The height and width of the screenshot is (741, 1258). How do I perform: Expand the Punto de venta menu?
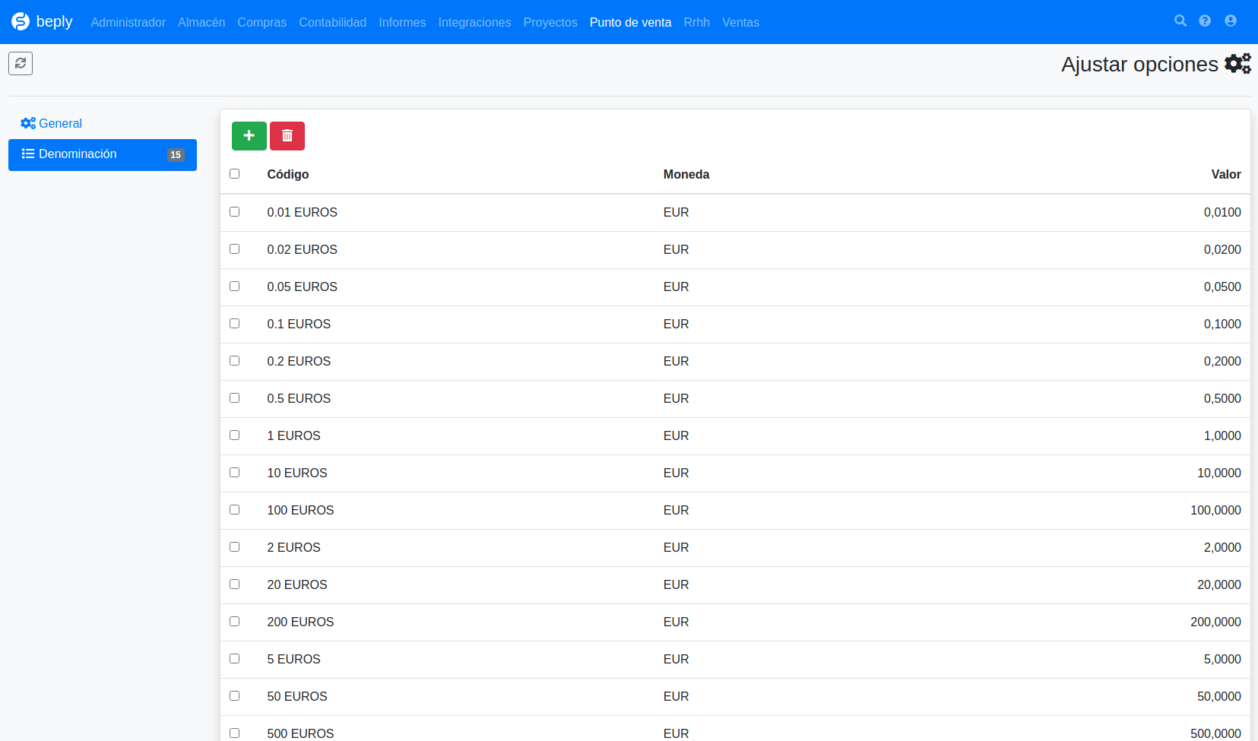630,22
